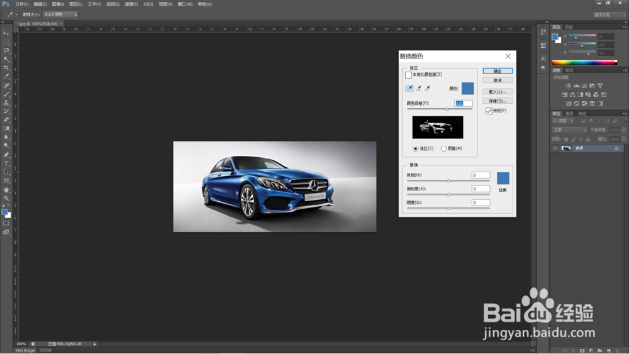Screen dimensions: 629x354
Task: Select the Rectangle shape tool
Action: pos(6,180)
